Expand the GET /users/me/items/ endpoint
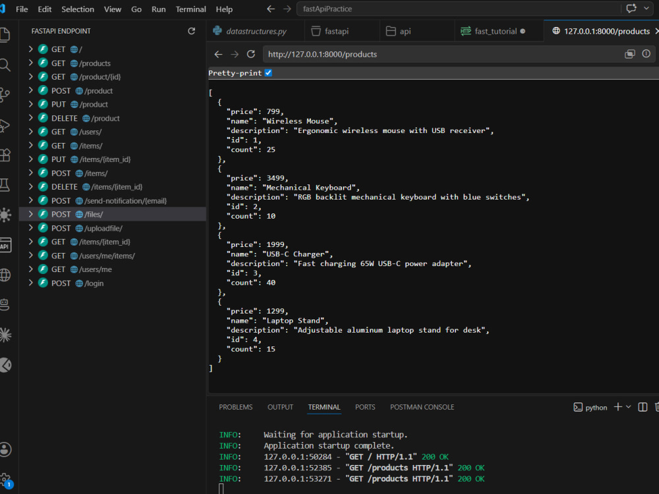 click(x=30, y=256)
